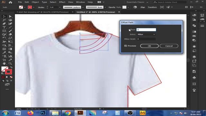Viewport: 206px width, 116px height.
Task: Select the Magic Wand tool
Action: 4,20
